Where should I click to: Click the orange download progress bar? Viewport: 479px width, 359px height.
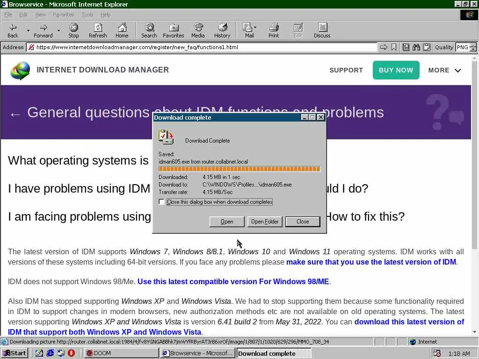pos(239,169)
